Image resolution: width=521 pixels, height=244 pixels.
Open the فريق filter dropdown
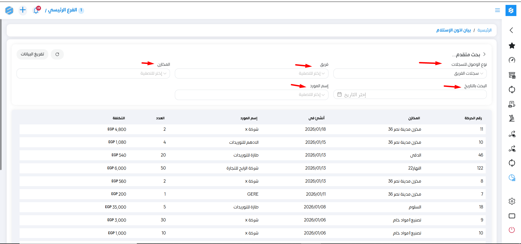click(x=251, y=74)
